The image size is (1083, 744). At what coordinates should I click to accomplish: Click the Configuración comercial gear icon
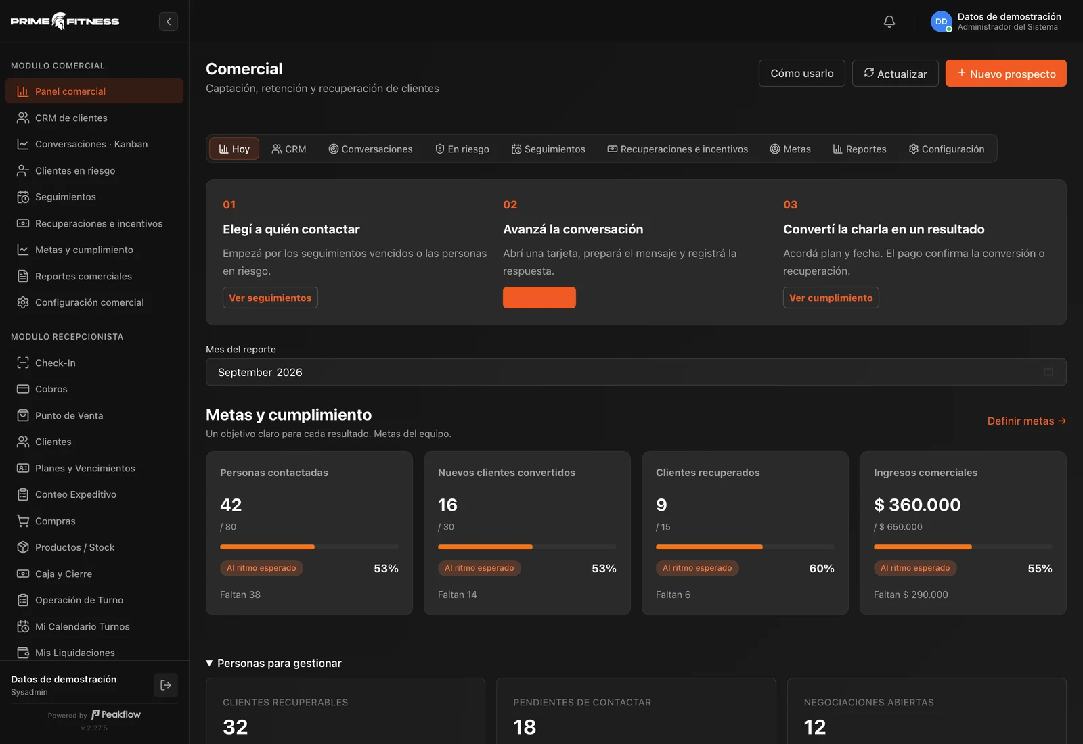(x=23, y=302)
